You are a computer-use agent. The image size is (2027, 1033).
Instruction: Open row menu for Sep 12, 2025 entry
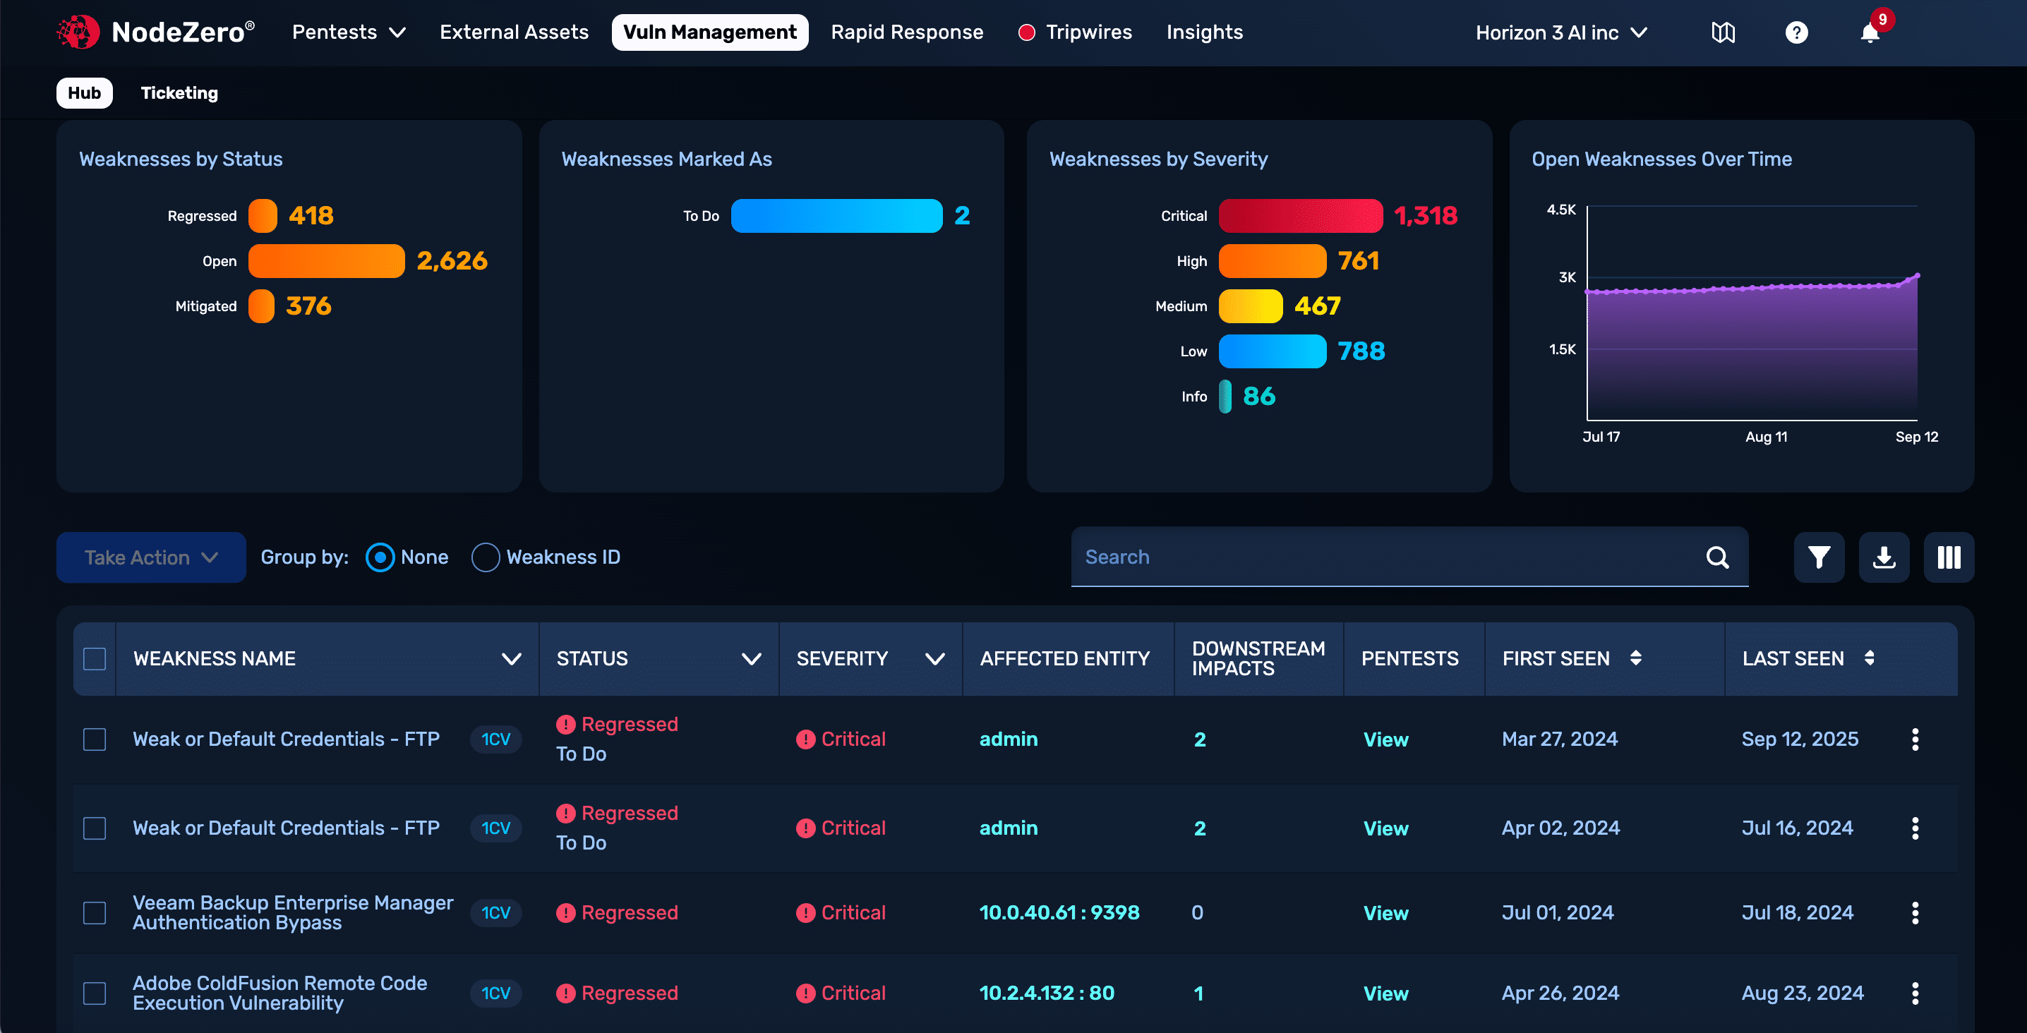(1915, 739)
